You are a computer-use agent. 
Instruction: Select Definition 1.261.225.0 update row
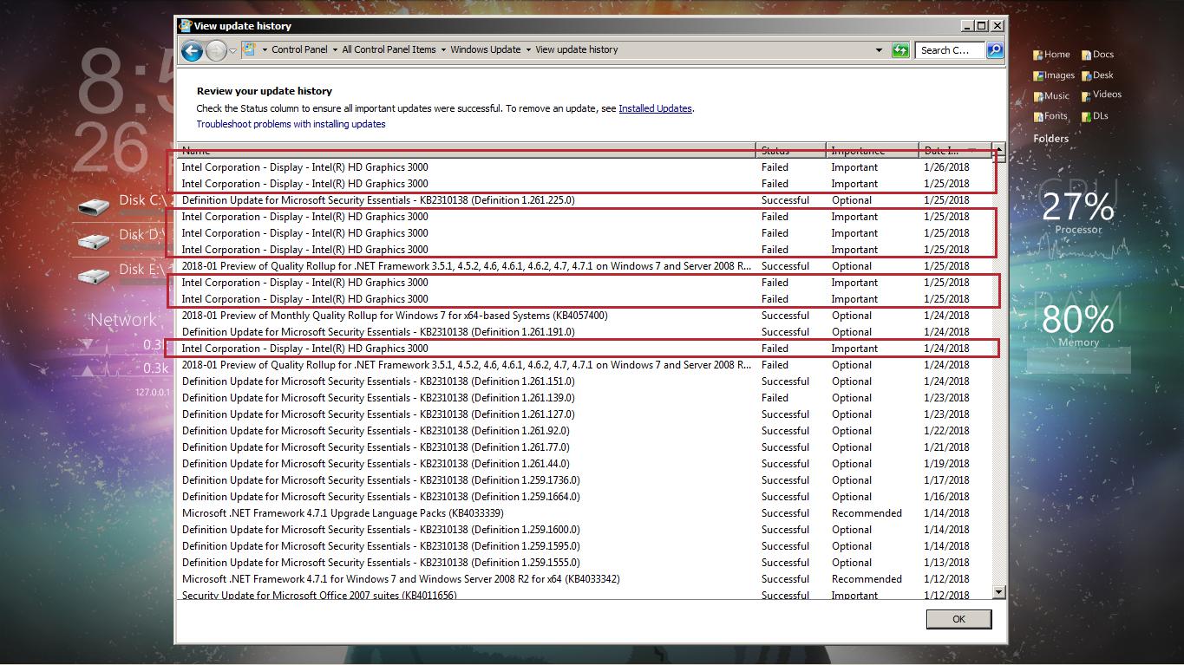point(585,200)
